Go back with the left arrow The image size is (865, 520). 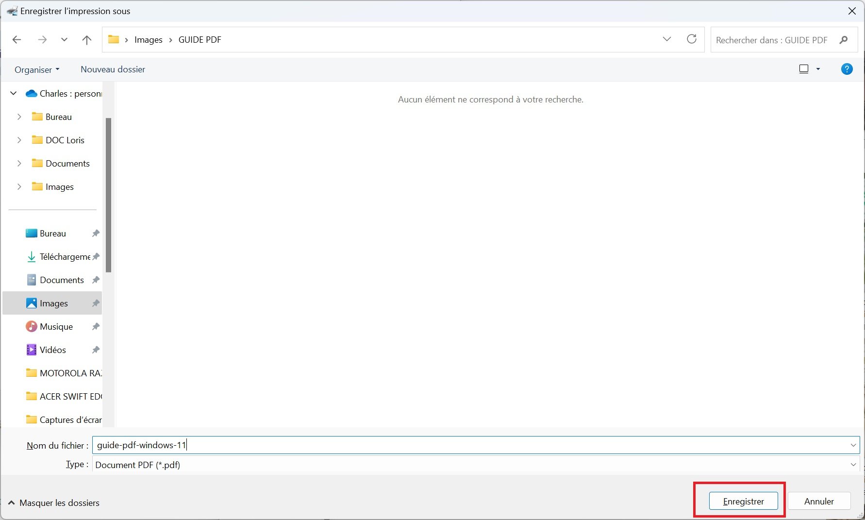pyautogui.click(x=17, y=40)
